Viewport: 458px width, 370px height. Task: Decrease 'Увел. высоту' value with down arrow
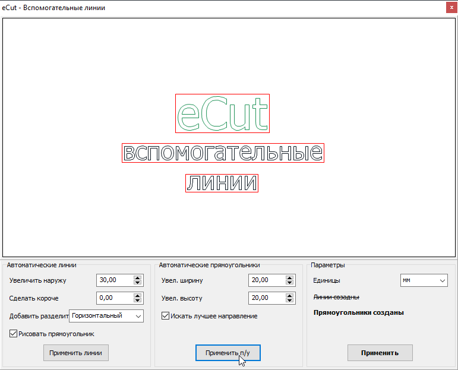click(289, 300)
